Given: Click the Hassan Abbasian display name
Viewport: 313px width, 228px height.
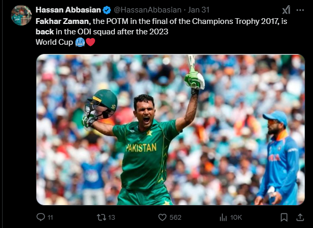Looking at the screenshot, I should (x=68, y=10).
